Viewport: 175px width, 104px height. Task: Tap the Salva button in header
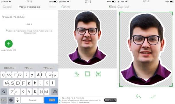point(52,7)
